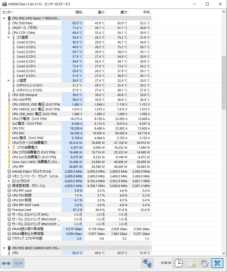
Task: Click the vertical scrollbar thumb
Action: (224, 83)
